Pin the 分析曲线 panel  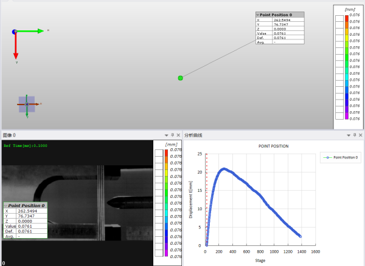(355, 135)
